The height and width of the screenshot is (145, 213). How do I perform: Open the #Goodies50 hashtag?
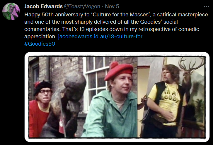click(40, 44)
